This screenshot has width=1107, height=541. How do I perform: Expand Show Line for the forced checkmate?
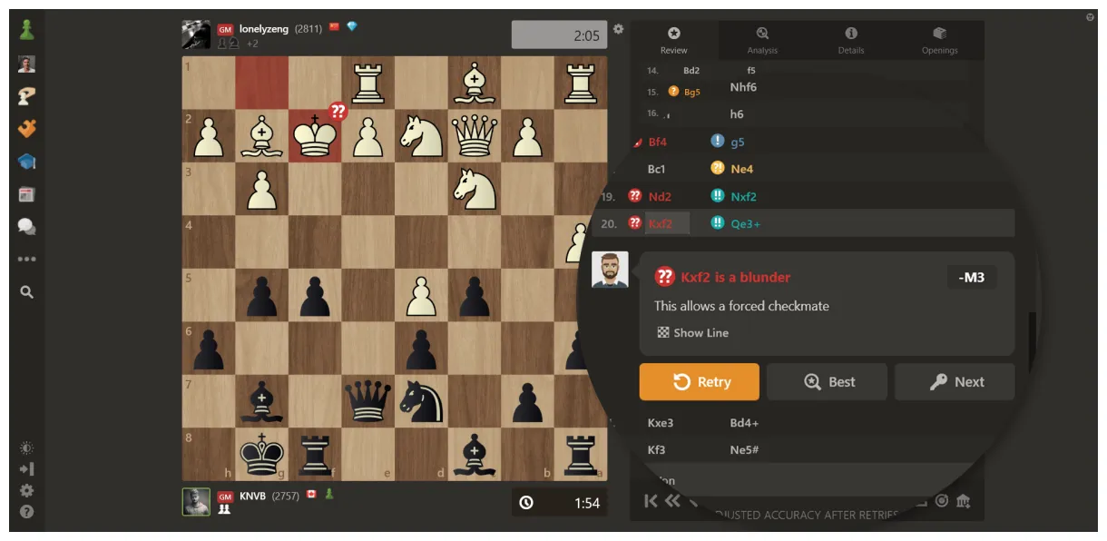(x=692, y=332)
